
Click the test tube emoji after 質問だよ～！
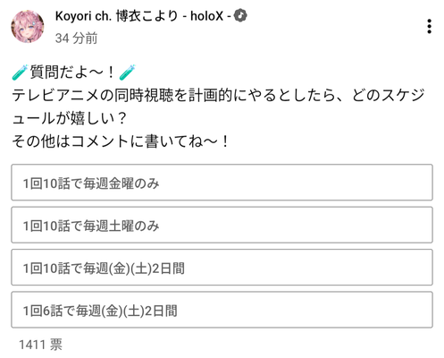tap(128, 72)
